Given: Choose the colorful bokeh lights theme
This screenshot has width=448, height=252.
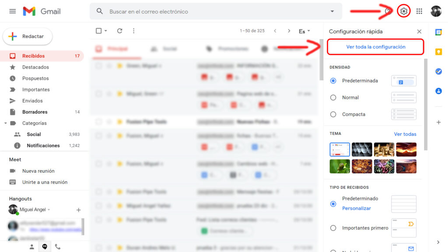Looking at the screenshot, I should pos(384,166).
